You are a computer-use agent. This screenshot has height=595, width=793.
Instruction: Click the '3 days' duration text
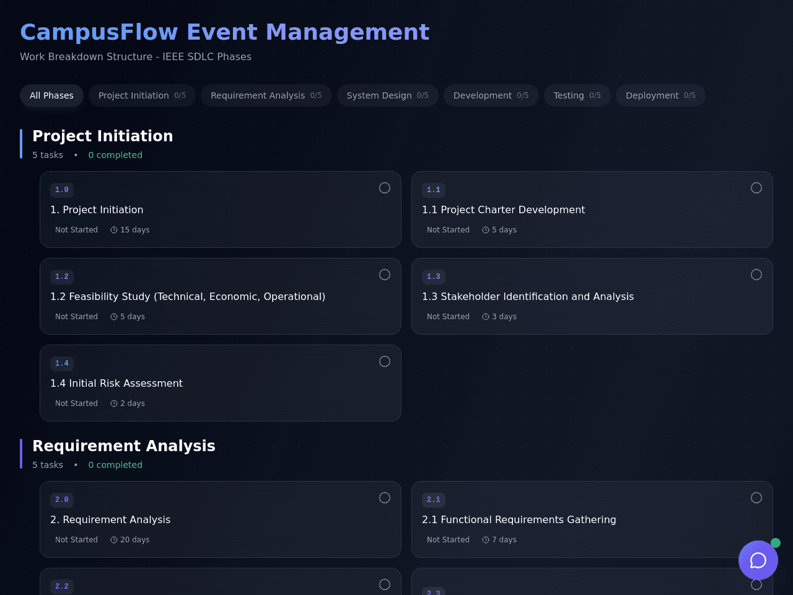(x=504, y=317)
